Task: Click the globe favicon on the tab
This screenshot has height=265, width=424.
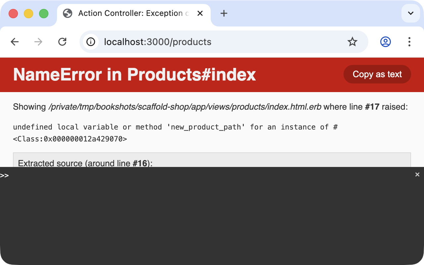Action: click(68, 13)
